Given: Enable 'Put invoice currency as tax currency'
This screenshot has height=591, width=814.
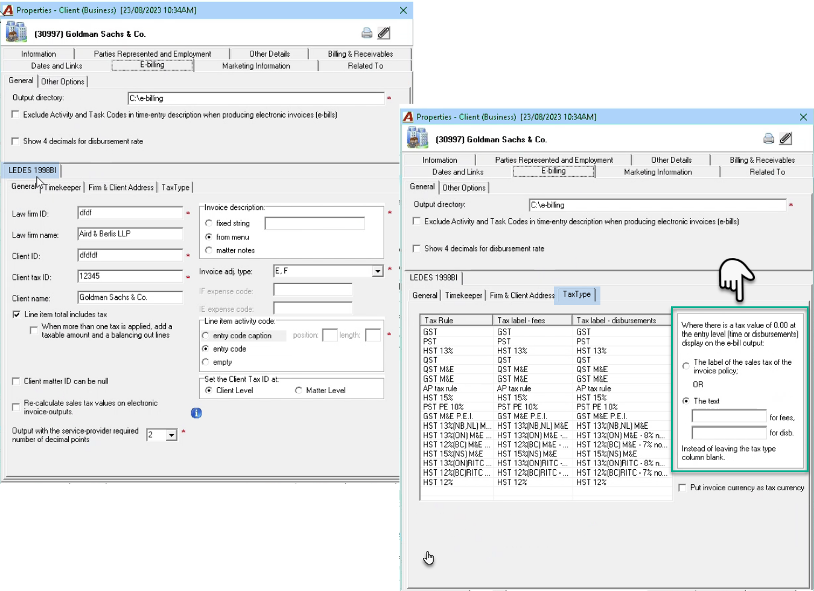Looking at the screenshot, I should [x=682, y=488].
